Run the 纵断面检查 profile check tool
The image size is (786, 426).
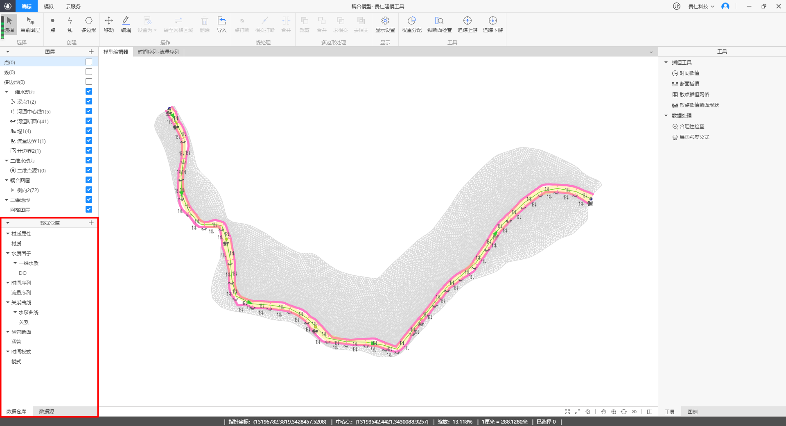click(439, 24)
